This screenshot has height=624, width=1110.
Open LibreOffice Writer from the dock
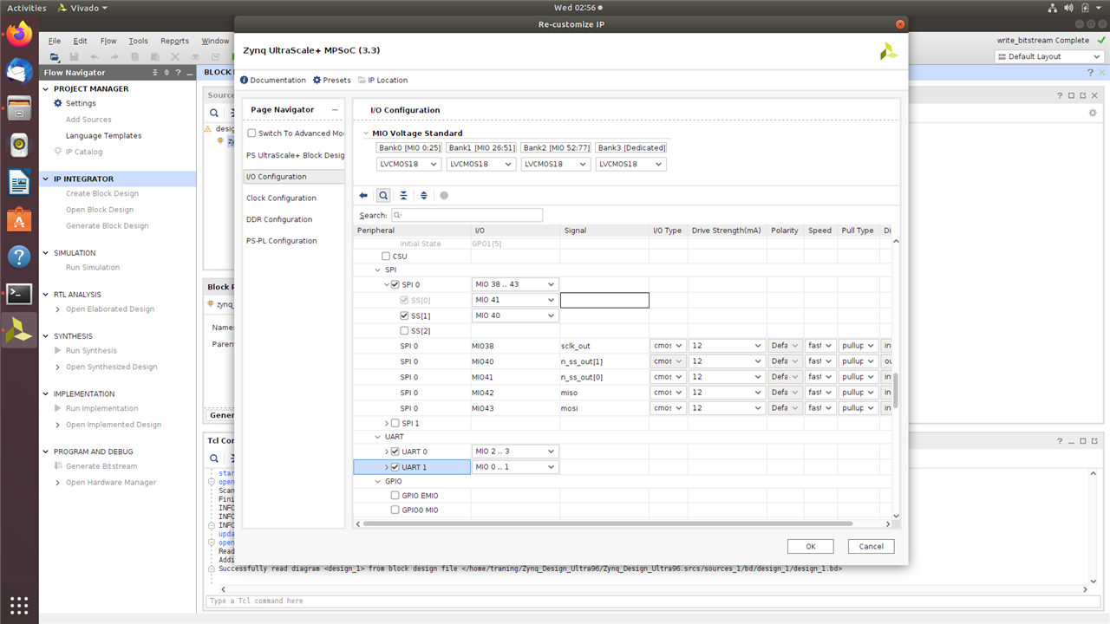pos(19,183)
